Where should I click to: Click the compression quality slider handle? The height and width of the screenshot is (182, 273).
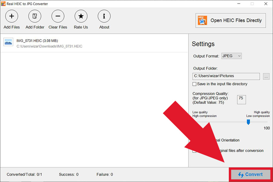248,122
